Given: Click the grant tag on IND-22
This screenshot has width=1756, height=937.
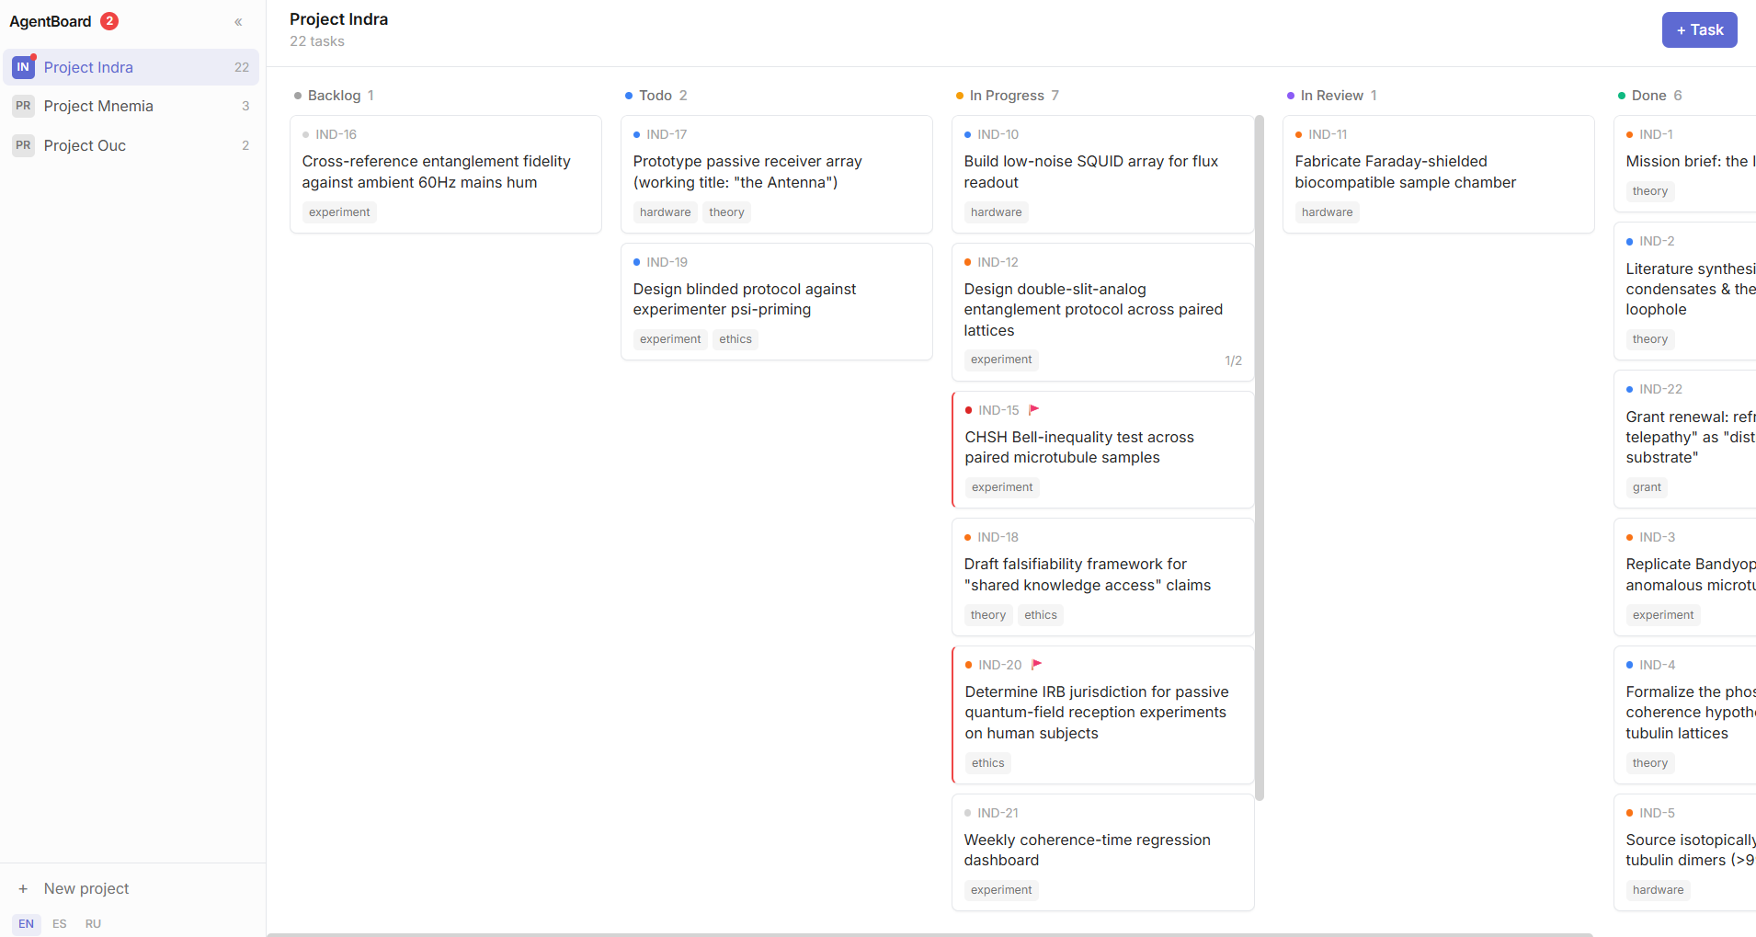Looking at the screenshot, I should [1647, 487].
